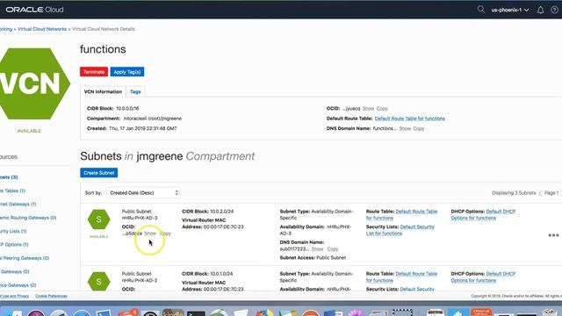Click the PHX-AD-2 subnet hexagon icon
The image size is (562, 316).
[x=99, y=281]
